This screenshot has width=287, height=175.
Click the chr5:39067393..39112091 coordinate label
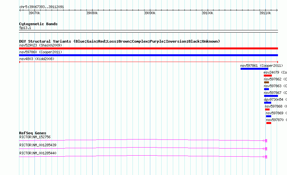pyautogui.click(x=42, y=7)
